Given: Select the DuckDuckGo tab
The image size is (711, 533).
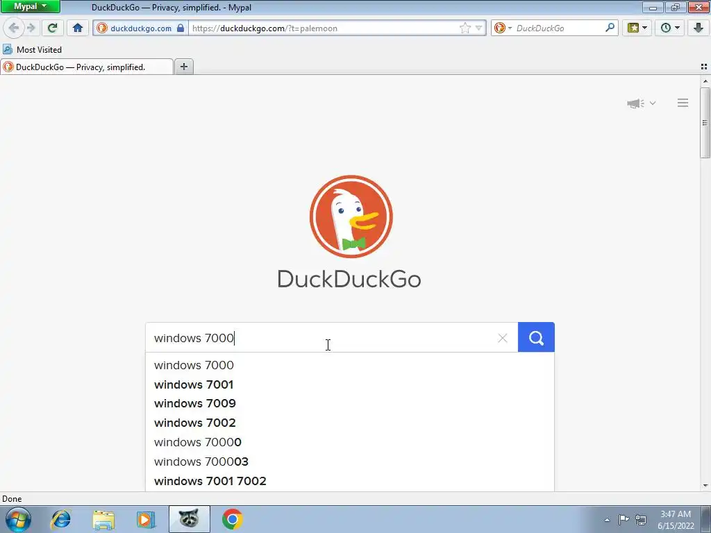Looking at the screenshot, I should (x=87, y=67).
